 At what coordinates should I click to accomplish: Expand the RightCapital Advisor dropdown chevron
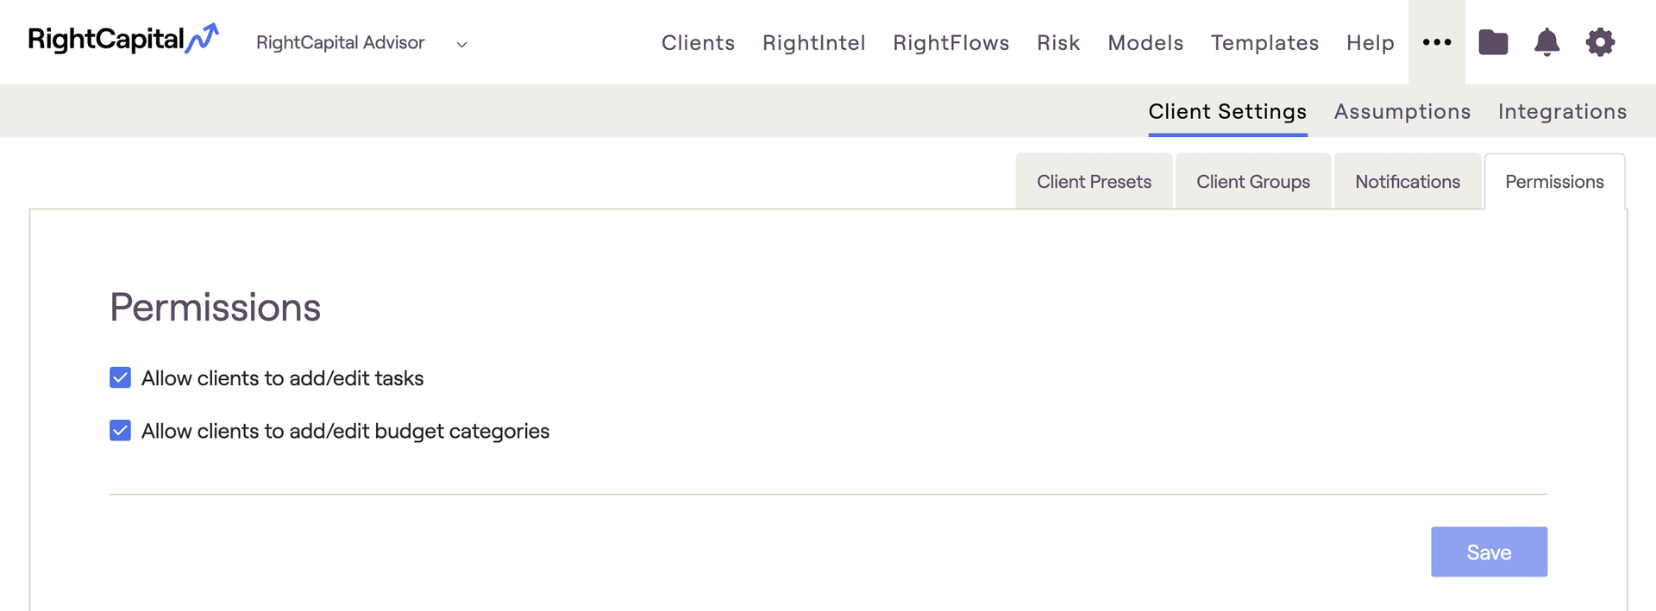pos(461,44)
